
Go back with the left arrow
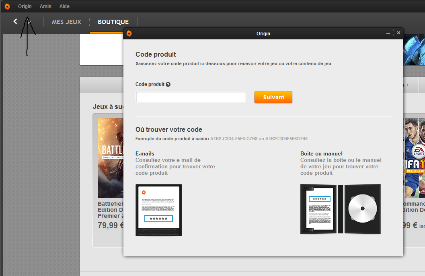pos(15,21)
